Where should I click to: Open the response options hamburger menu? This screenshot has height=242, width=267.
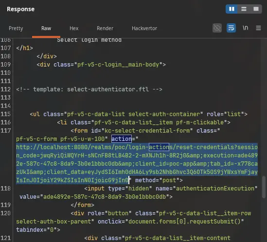258,28
